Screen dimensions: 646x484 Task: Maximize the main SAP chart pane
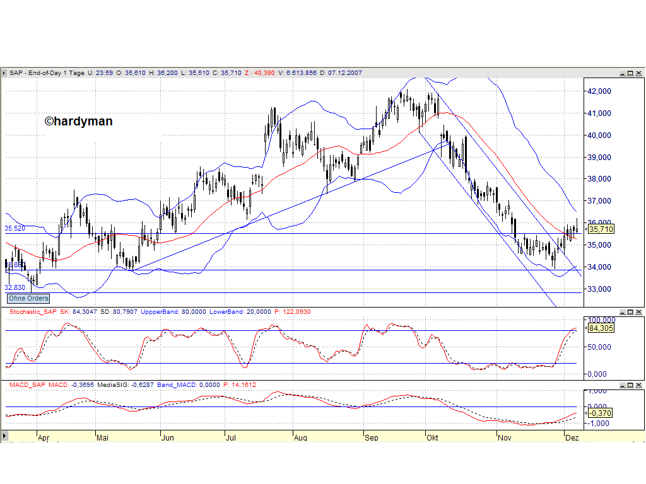click(x=630, y=72)
